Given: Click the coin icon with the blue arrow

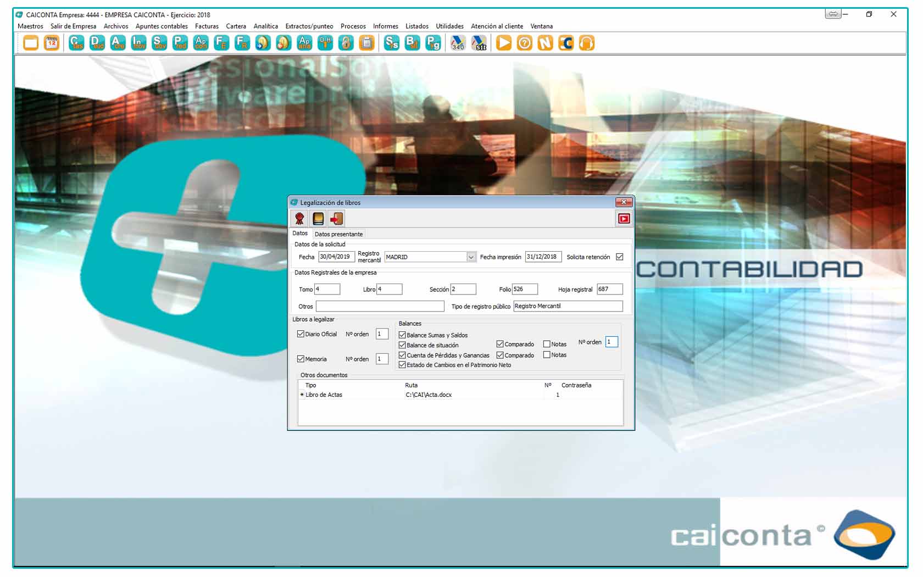Looking at the screenshot, I should coord(263,43).
